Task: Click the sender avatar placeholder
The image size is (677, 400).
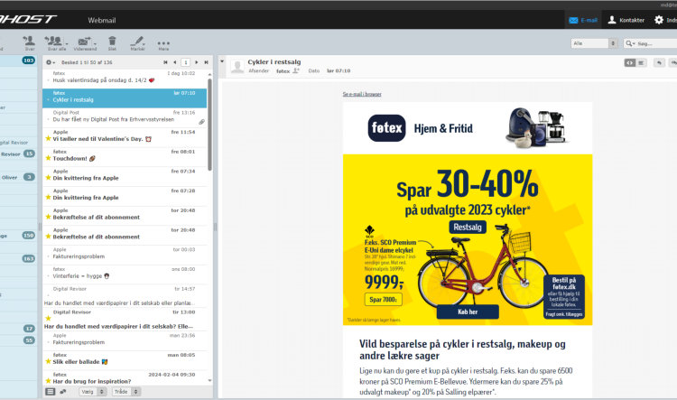Action: 237,67
